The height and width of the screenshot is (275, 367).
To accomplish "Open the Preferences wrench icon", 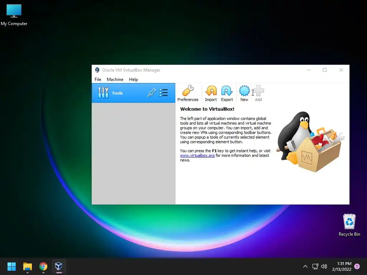I will (x=188, y=93).
